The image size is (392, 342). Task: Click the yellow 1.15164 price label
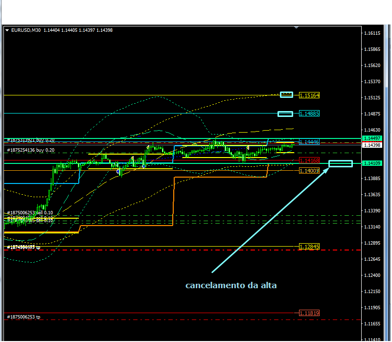point(309,95)
